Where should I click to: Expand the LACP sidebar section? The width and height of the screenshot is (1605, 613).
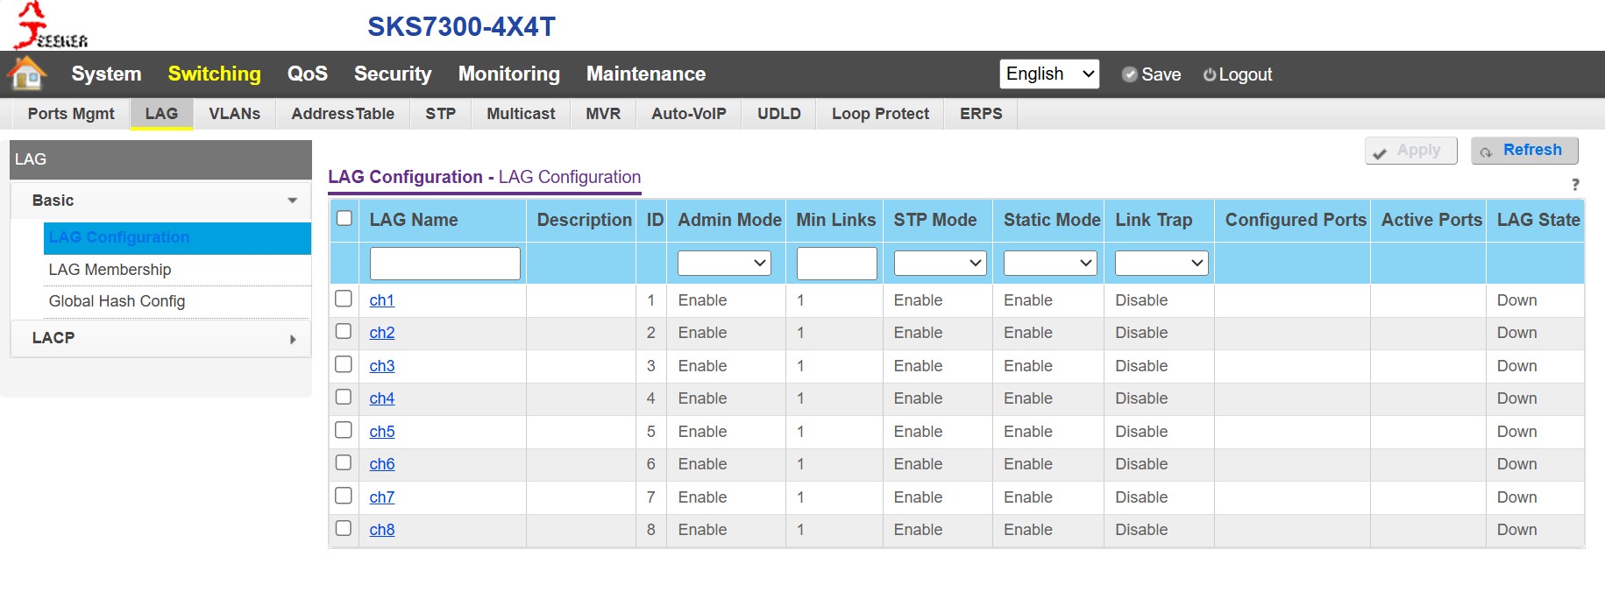(x=161, y=338)
